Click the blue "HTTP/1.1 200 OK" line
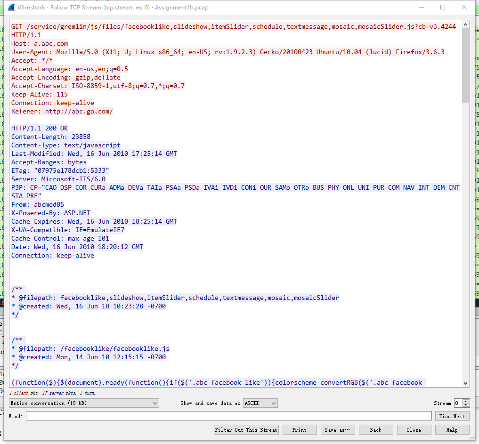 click(39, 128)
